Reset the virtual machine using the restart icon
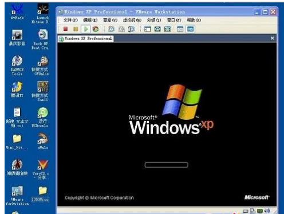Screen dimensions: 284x214 pyautogui.click(x=96, y=29)
